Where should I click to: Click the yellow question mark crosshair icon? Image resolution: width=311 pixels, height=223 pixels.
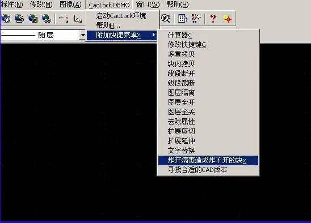[227, 19]
